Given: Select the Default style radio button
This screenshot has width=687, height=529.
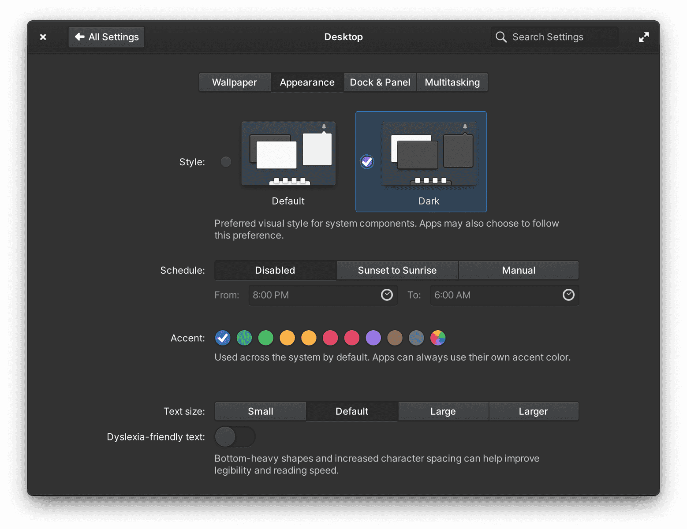Looking at the screenshot, I should click(226, 162).
